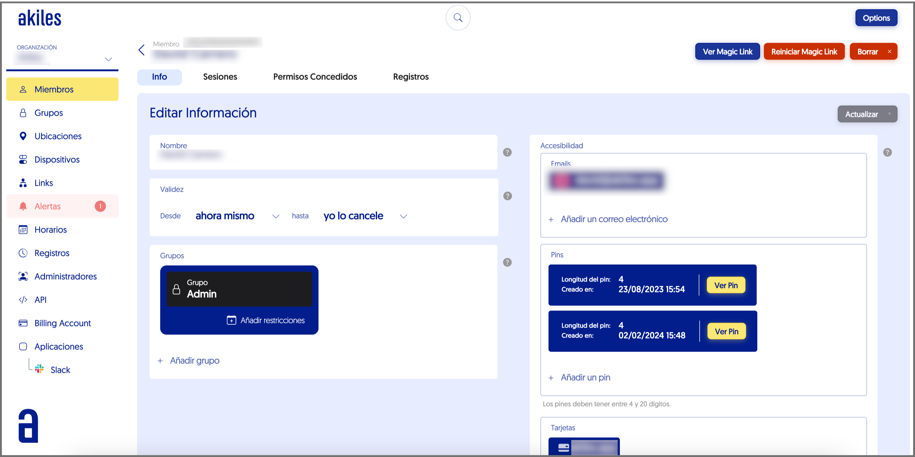915x457 pixels.
Task: Click help icon beside Accesibilidad panel
Action: click(x=887, y=152)
